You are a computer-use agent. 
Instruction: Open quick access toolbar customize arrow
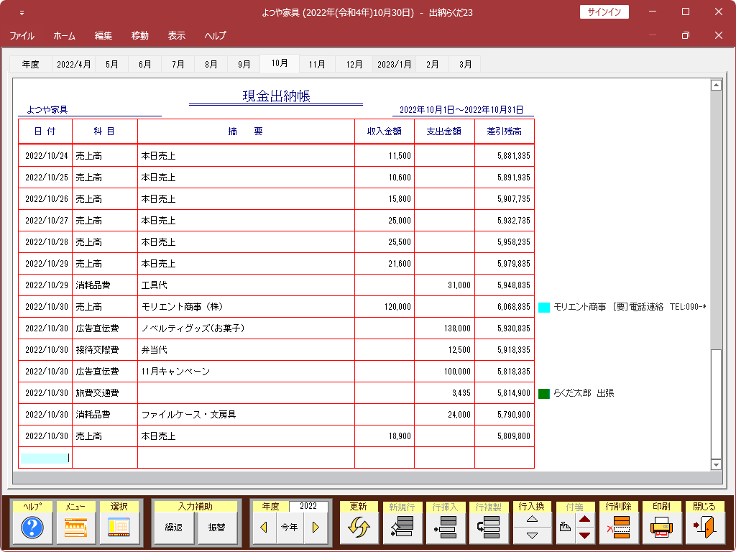tap(22, 13)
